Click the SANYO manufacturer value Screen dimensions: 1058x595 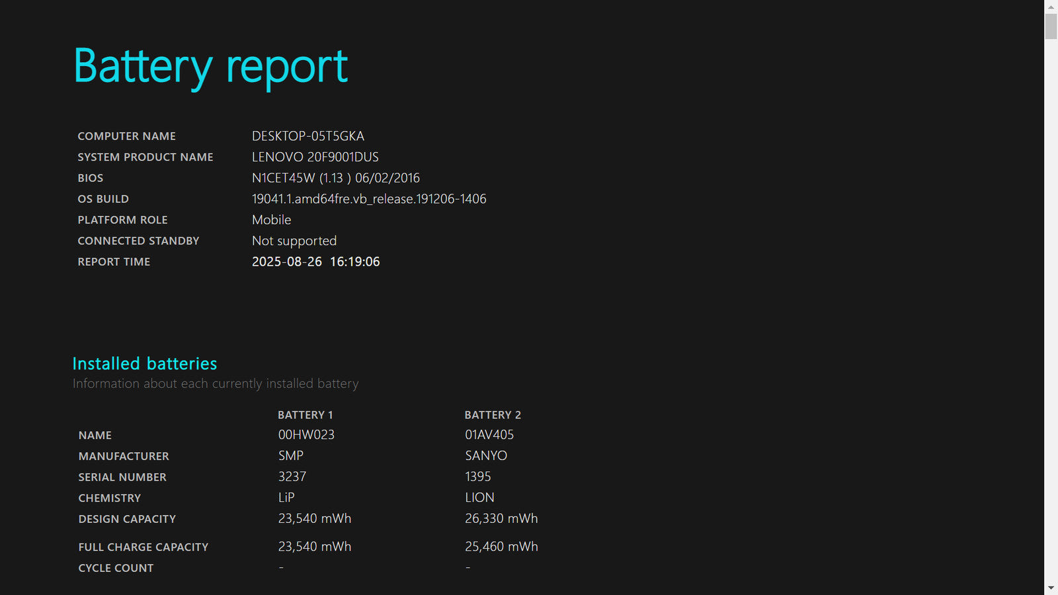[x=486, y=456]
